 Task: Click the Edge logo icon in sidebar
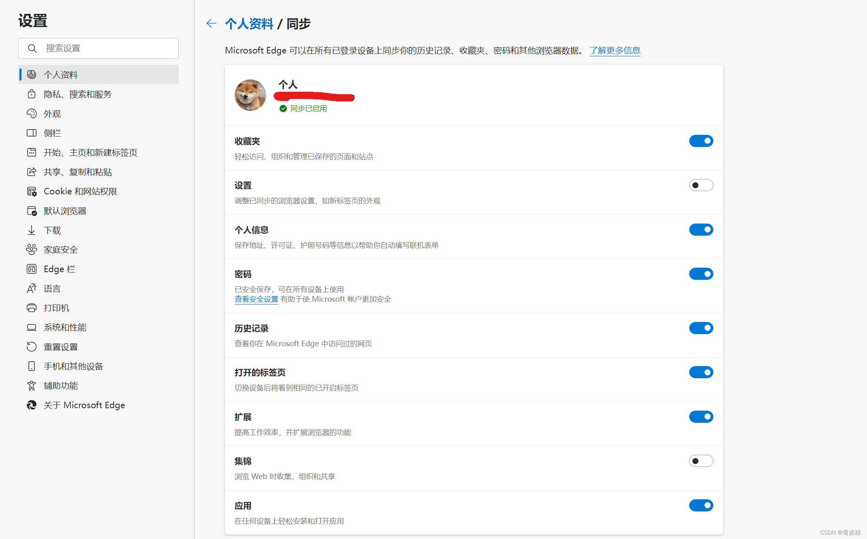point(32,405)
